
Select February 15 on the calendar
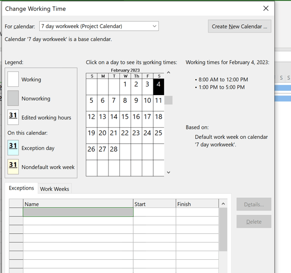coord(125,119)
